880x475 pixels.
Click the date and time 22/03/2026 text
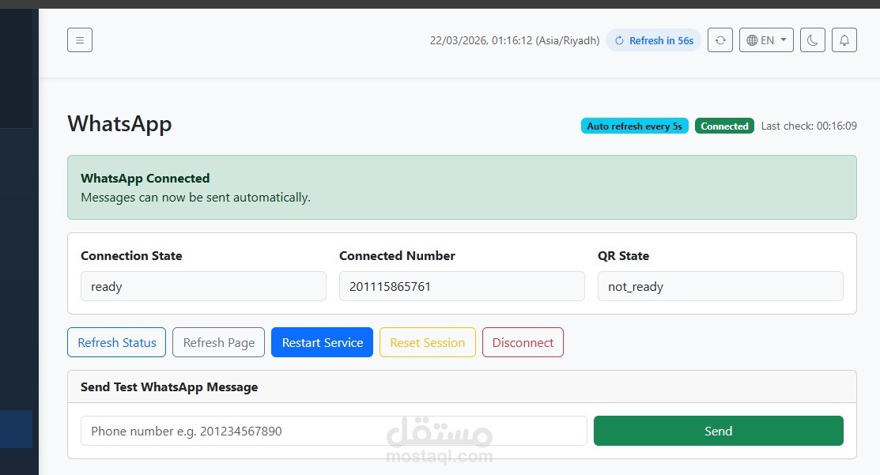[515, 40]
